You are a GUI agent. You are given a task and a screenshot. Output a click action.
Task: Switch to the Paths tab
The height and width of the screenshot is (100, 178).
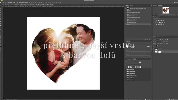point(163,37)
